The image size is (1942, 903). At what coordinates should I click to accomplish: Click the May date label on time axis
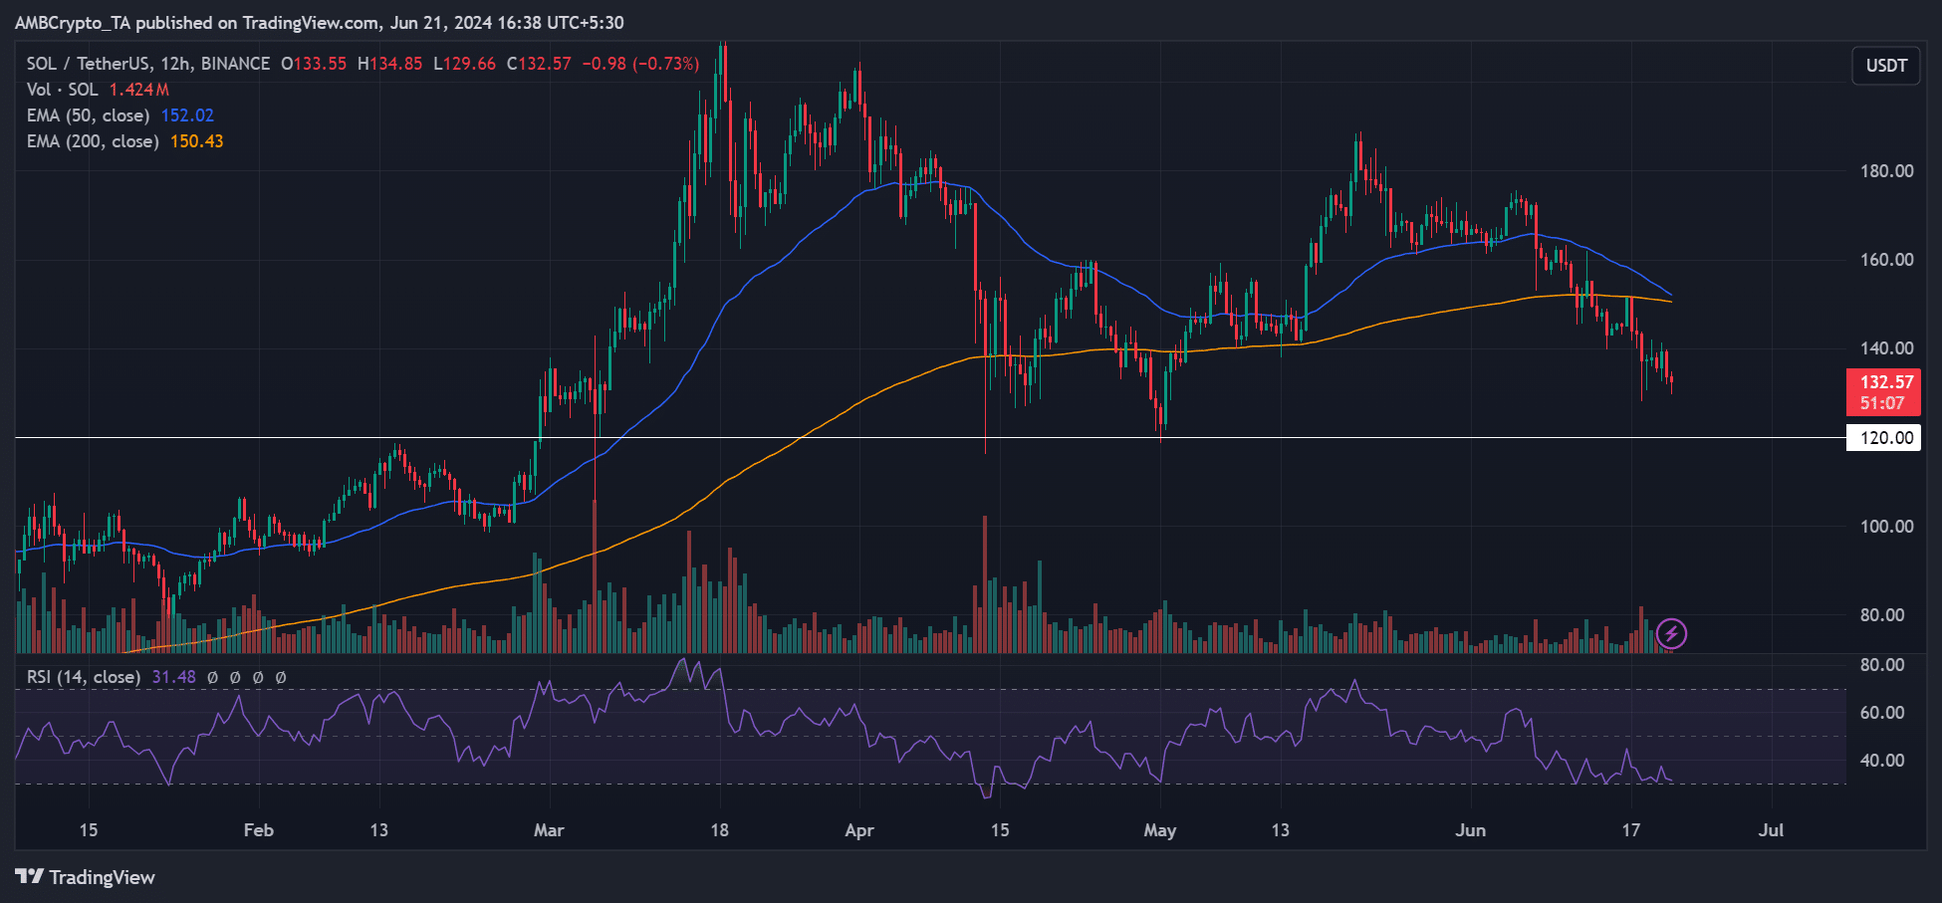tap(1160, 830)
